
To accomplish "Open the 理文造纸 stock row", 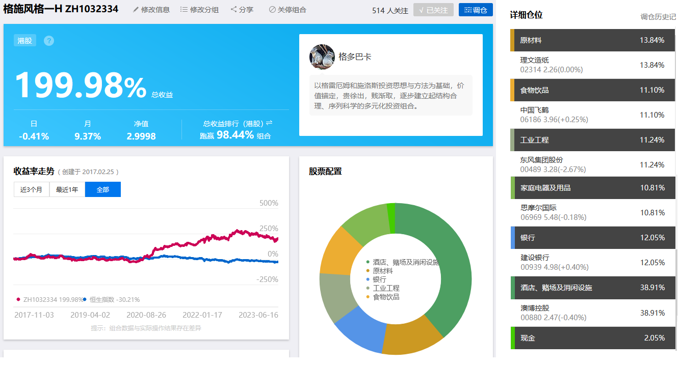I will click(x=592, y=65).
